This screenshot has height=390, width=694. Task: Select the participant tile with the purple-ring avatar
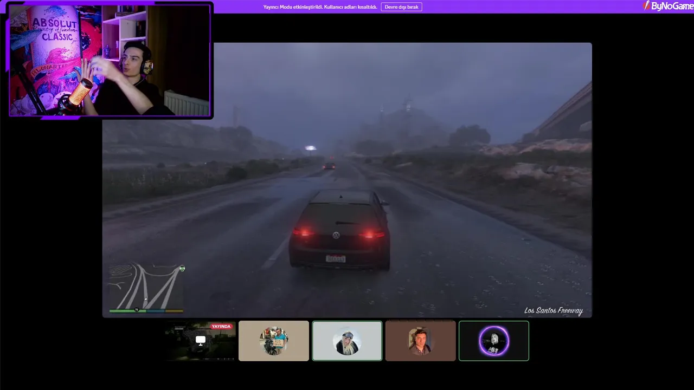pyautogui.click(x=493, y=341)
